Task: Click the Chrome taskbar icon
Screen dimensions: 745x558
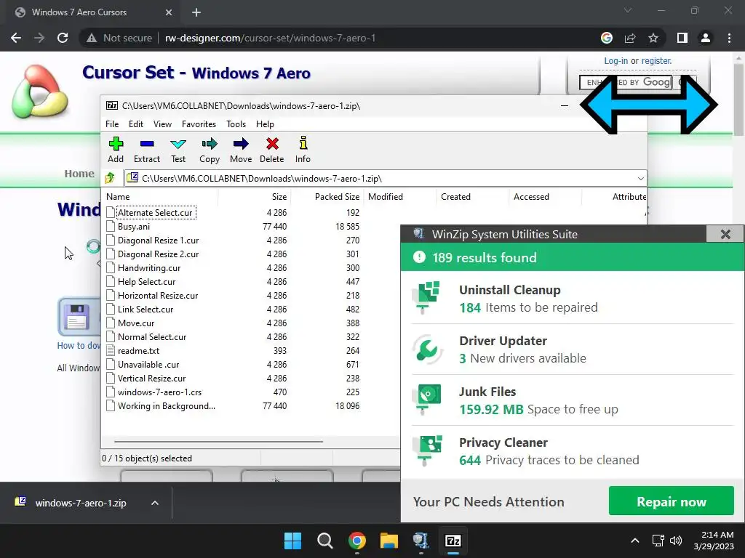Action: tap(356, 541)
